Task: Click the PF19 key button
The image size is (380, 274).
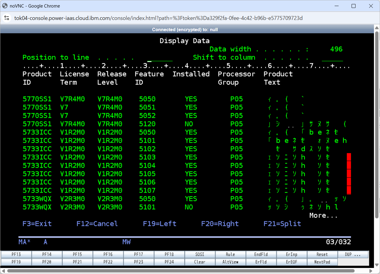Action: click(x=16, y=262)
